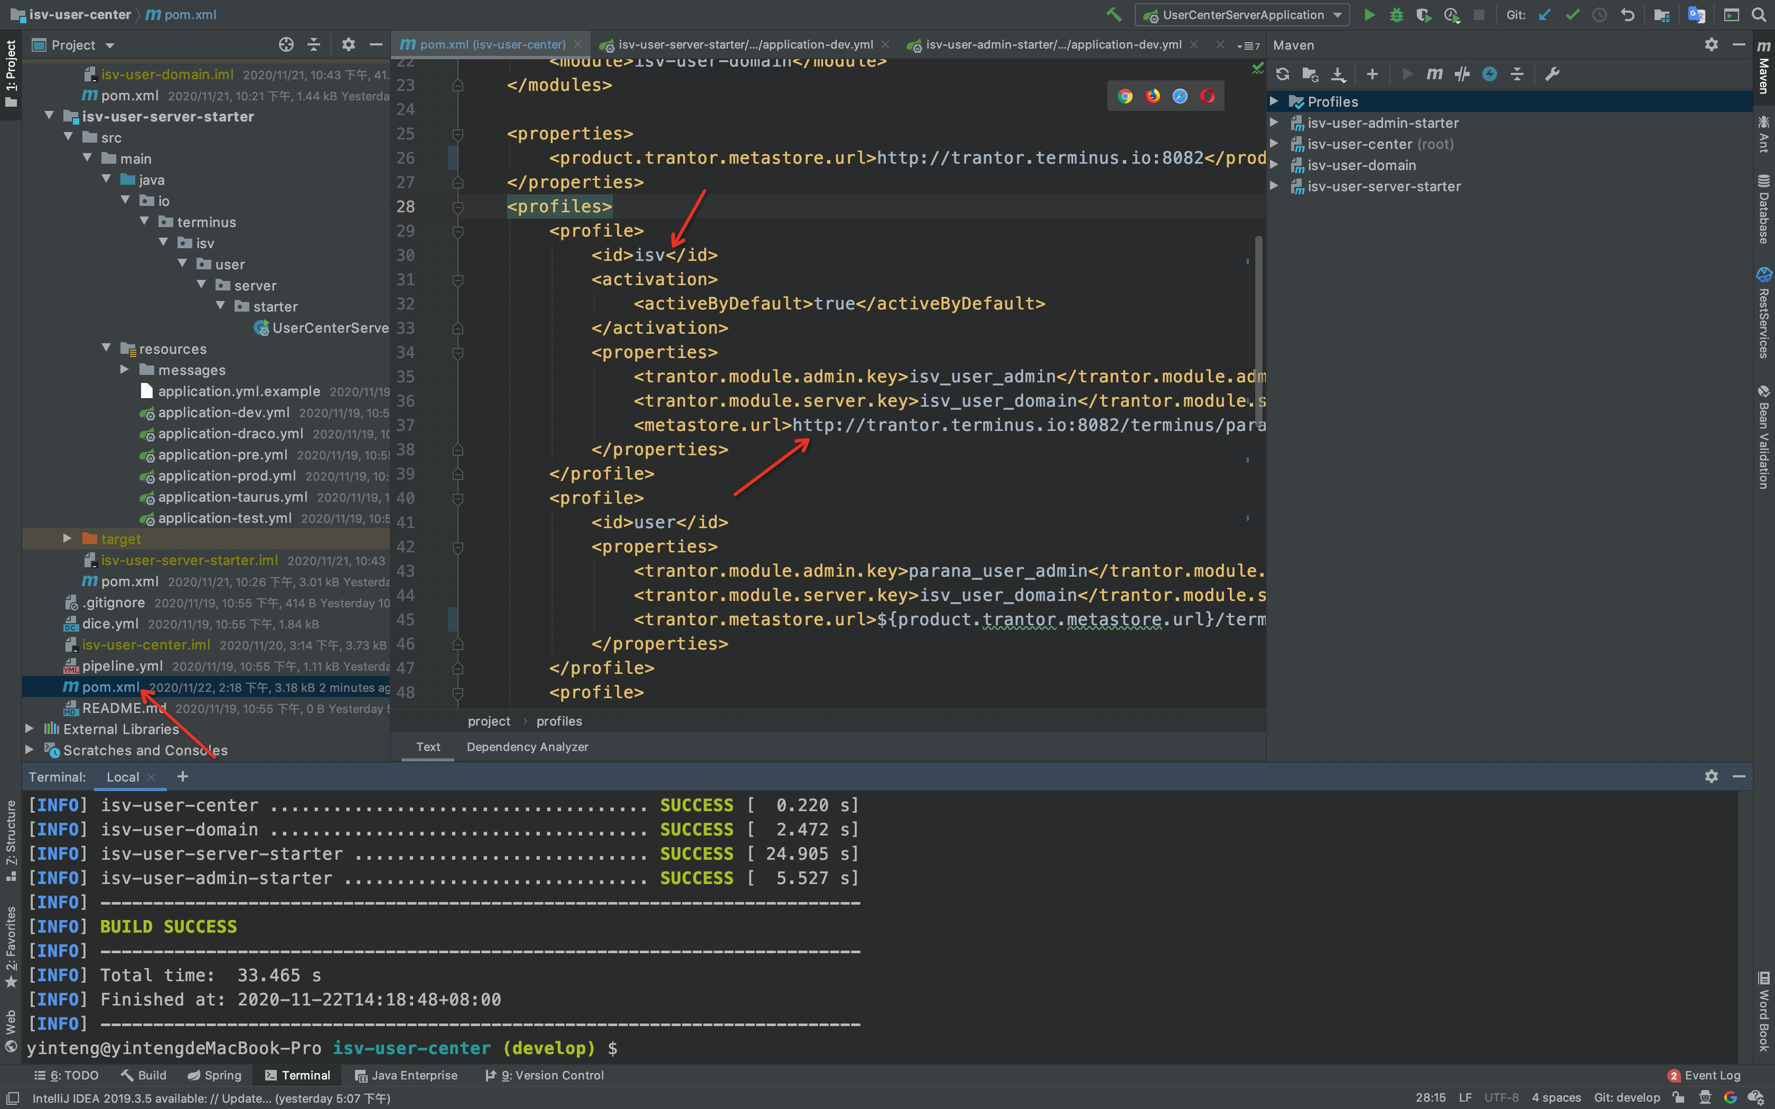This screenshot has width=1775, height=1109.
Task: Switch to isv-user-server-starter application-dev.yml tab
Action: tap(744, 45)
